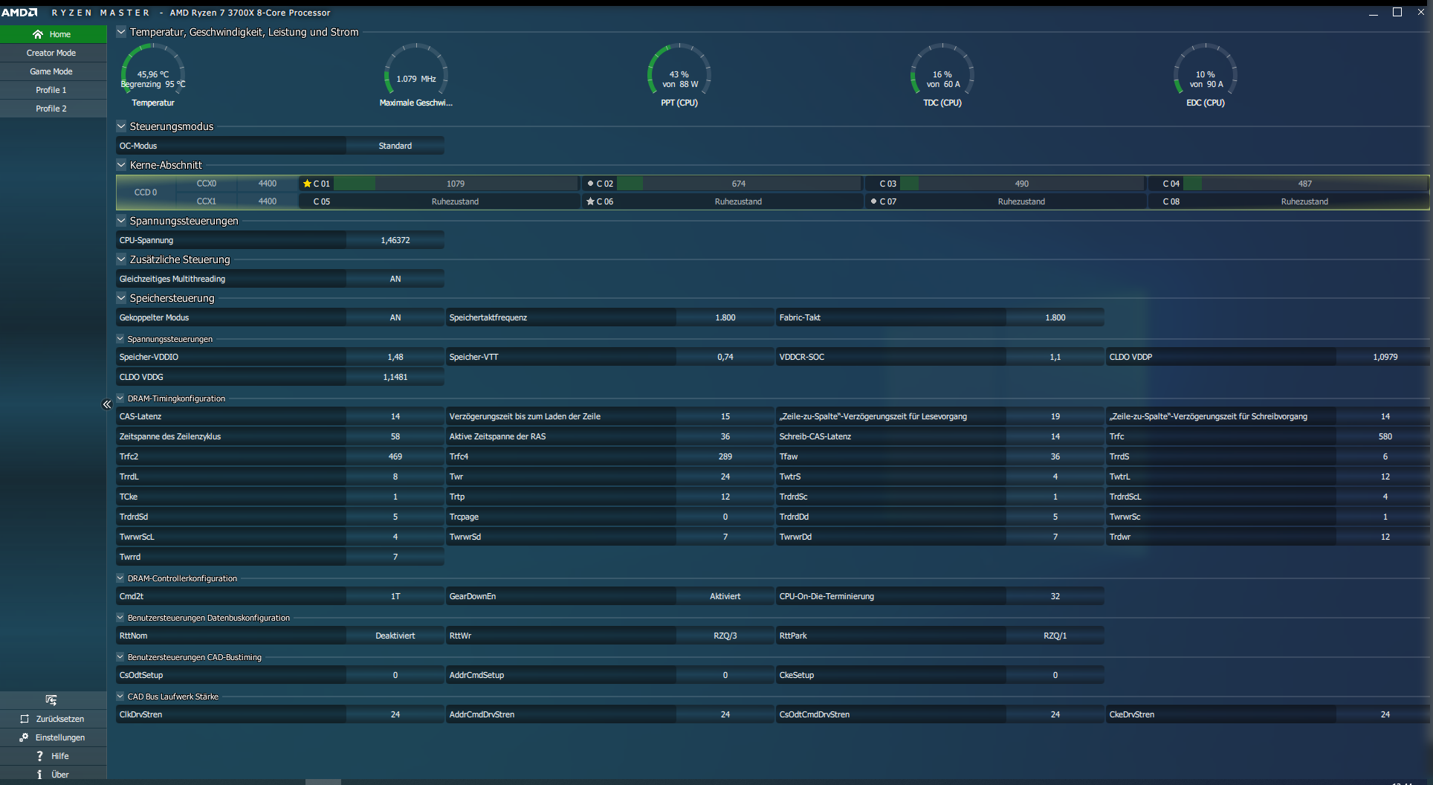Switch to Game Mode
Image resolution: width=1433 pixels, height=785 pixels.
click(x=53, y=71)
